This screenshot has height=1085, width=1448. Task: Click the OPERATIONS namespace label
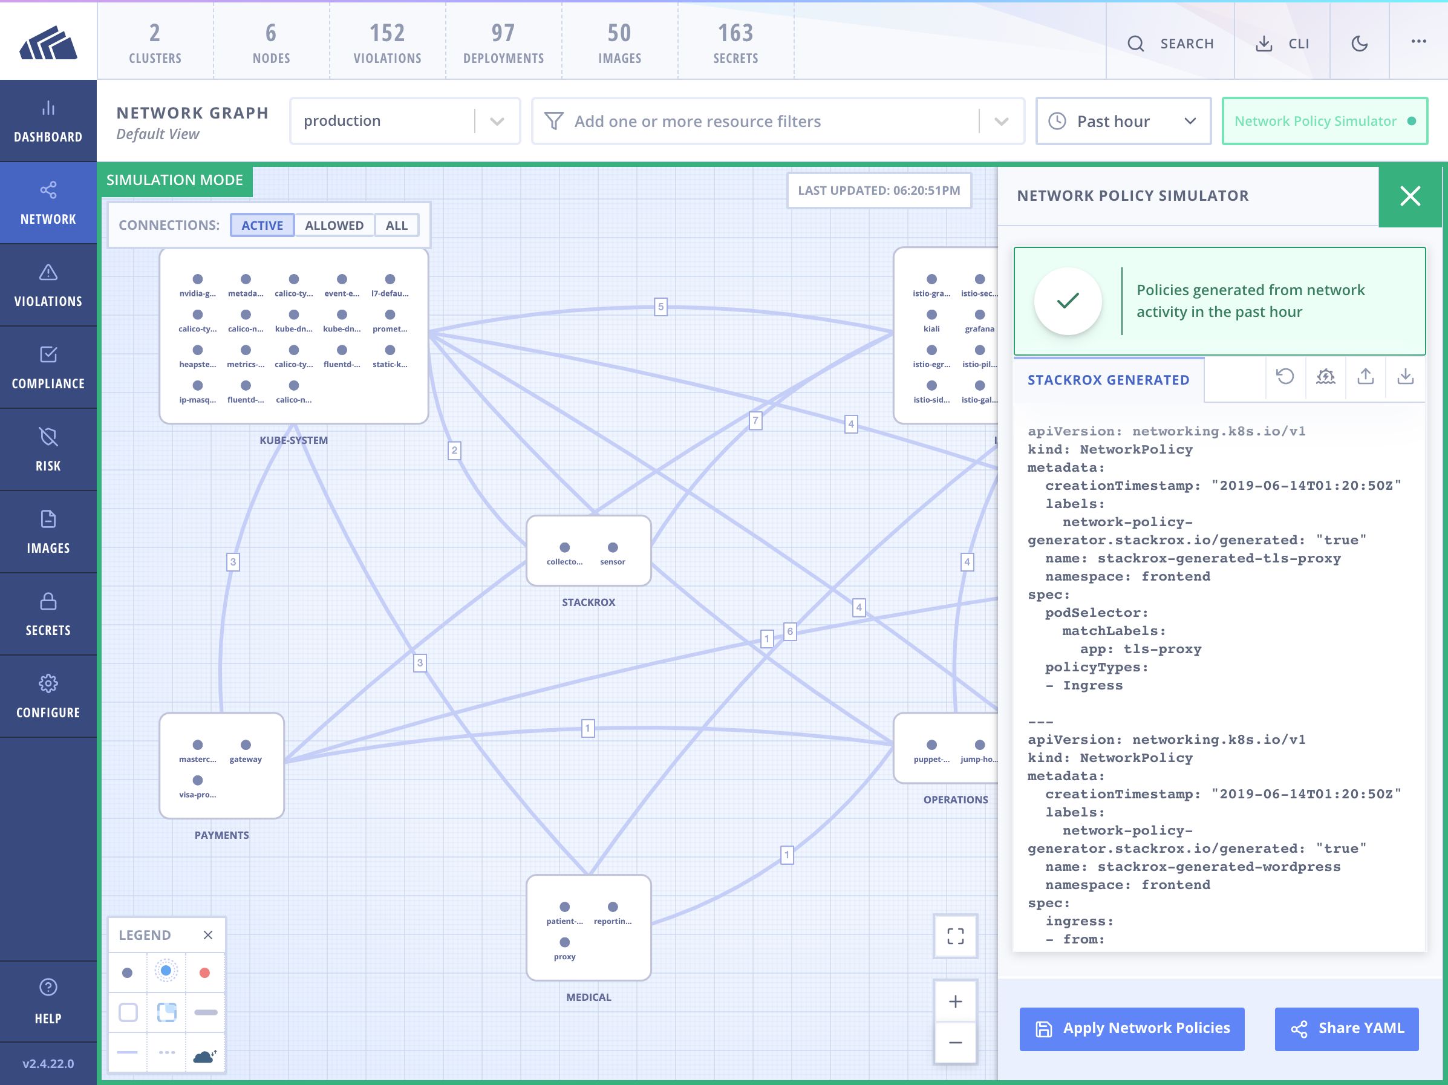956,800
